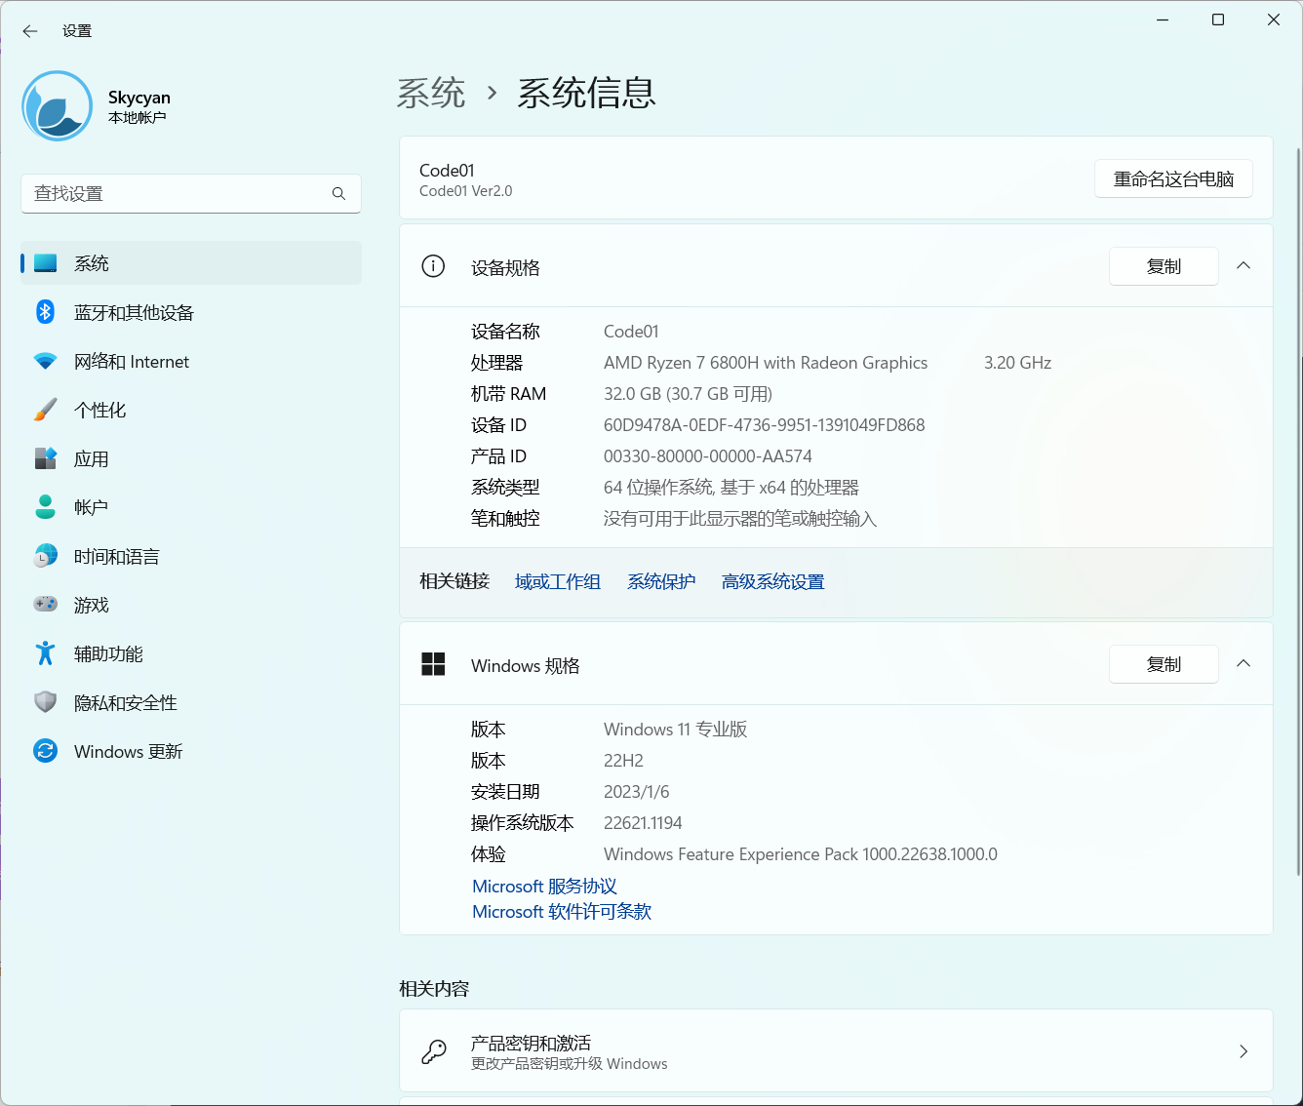This screenshot has width=1303, height=1106.
Task: Copy Windows 规格 with the 复制 button
Action: pos(1164,664)
